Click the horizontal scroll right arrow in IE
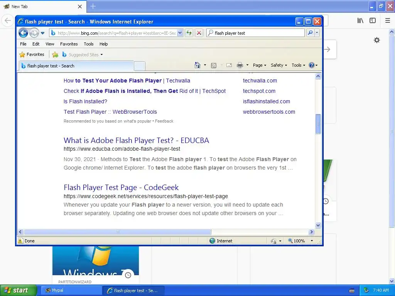The image size is (395, 296). point(311,232)
